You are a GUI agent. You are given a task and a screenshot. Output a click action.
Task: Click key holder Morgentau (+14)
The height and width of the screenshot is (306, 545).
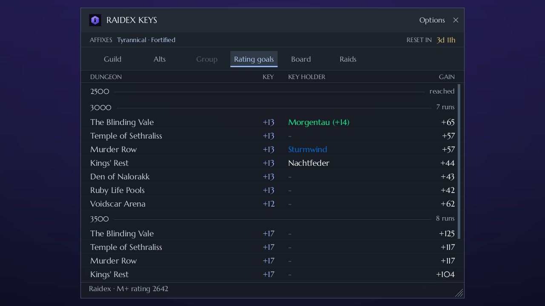pos(319,122)
